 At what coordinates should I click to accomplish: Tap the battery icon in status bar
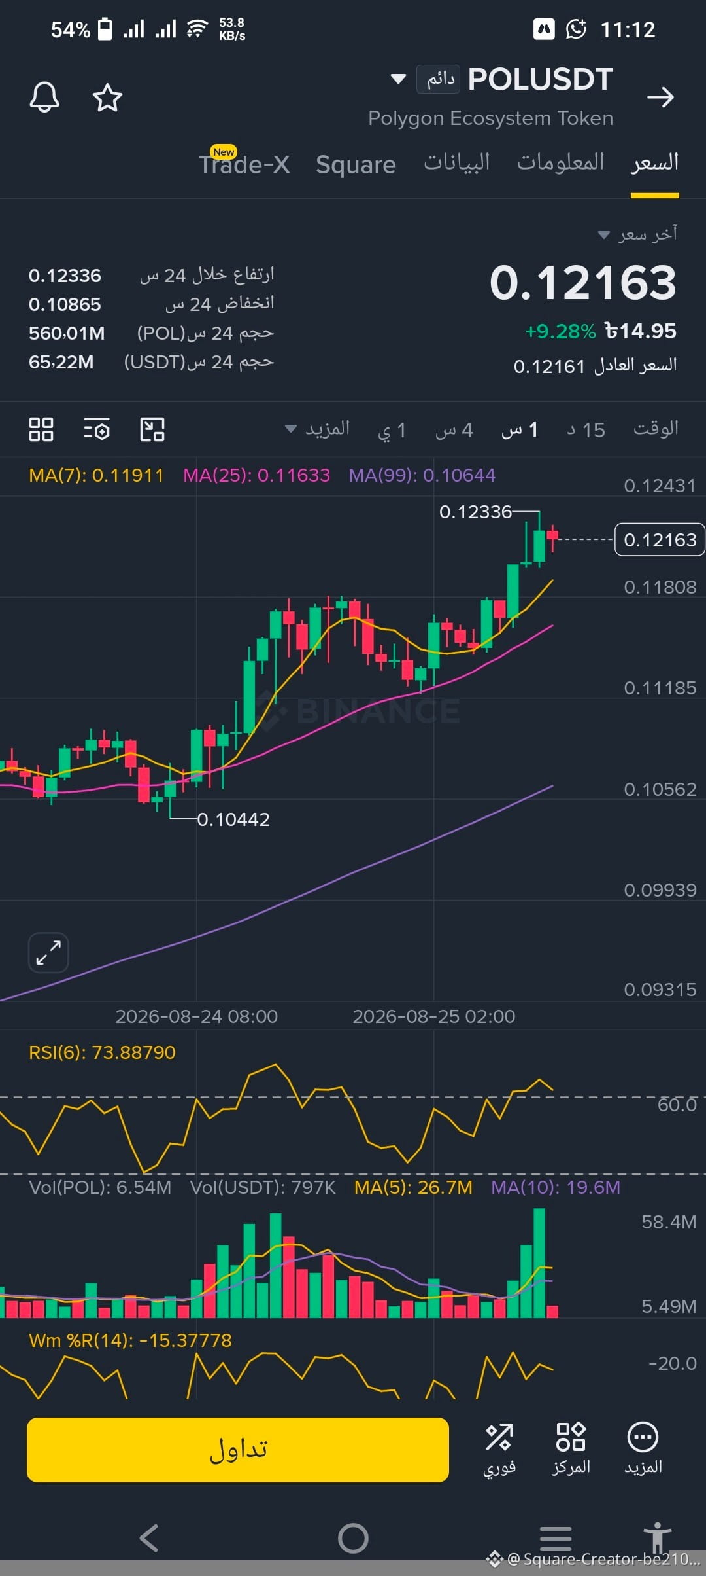click(x=105, y=29)
